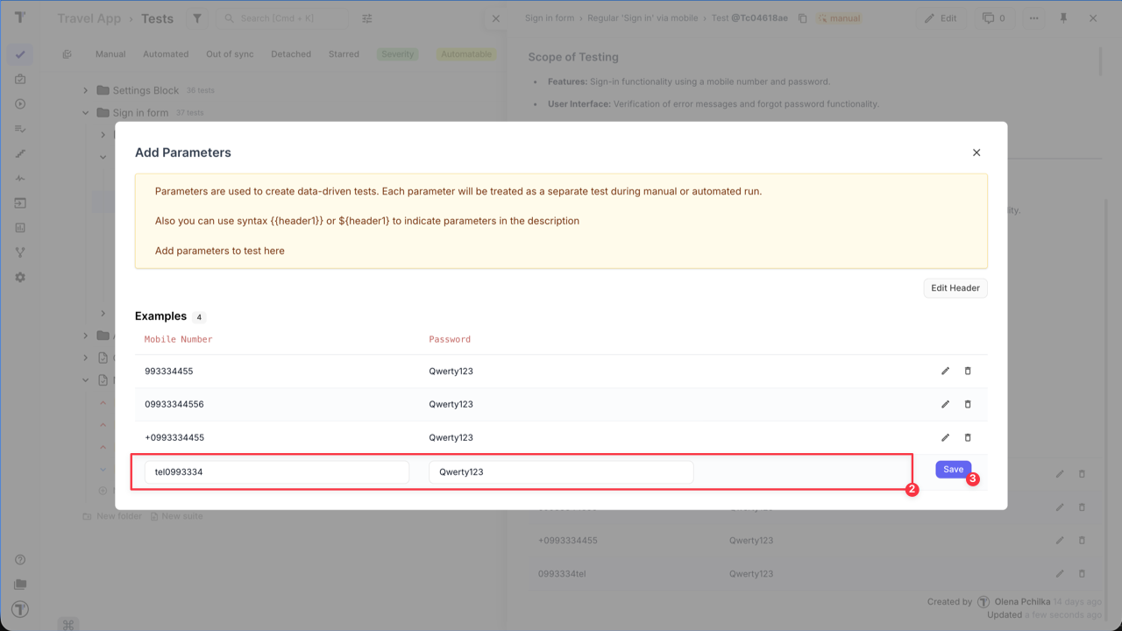This screenshot has height=631, width=1122.
Task: Open the three-dot more options menu
Action: (1033, 18)
